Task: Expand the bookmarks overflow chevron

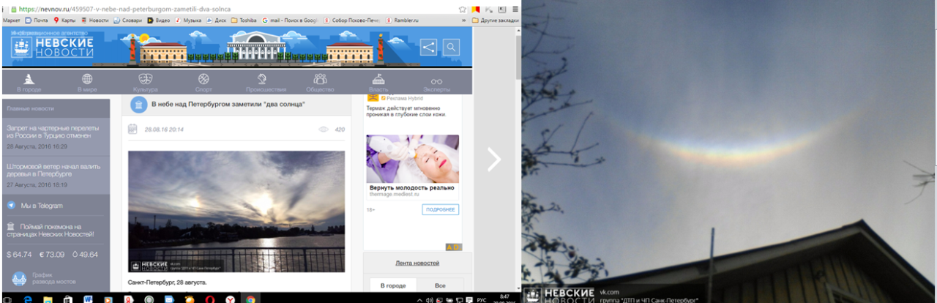Action: [466, 20]
